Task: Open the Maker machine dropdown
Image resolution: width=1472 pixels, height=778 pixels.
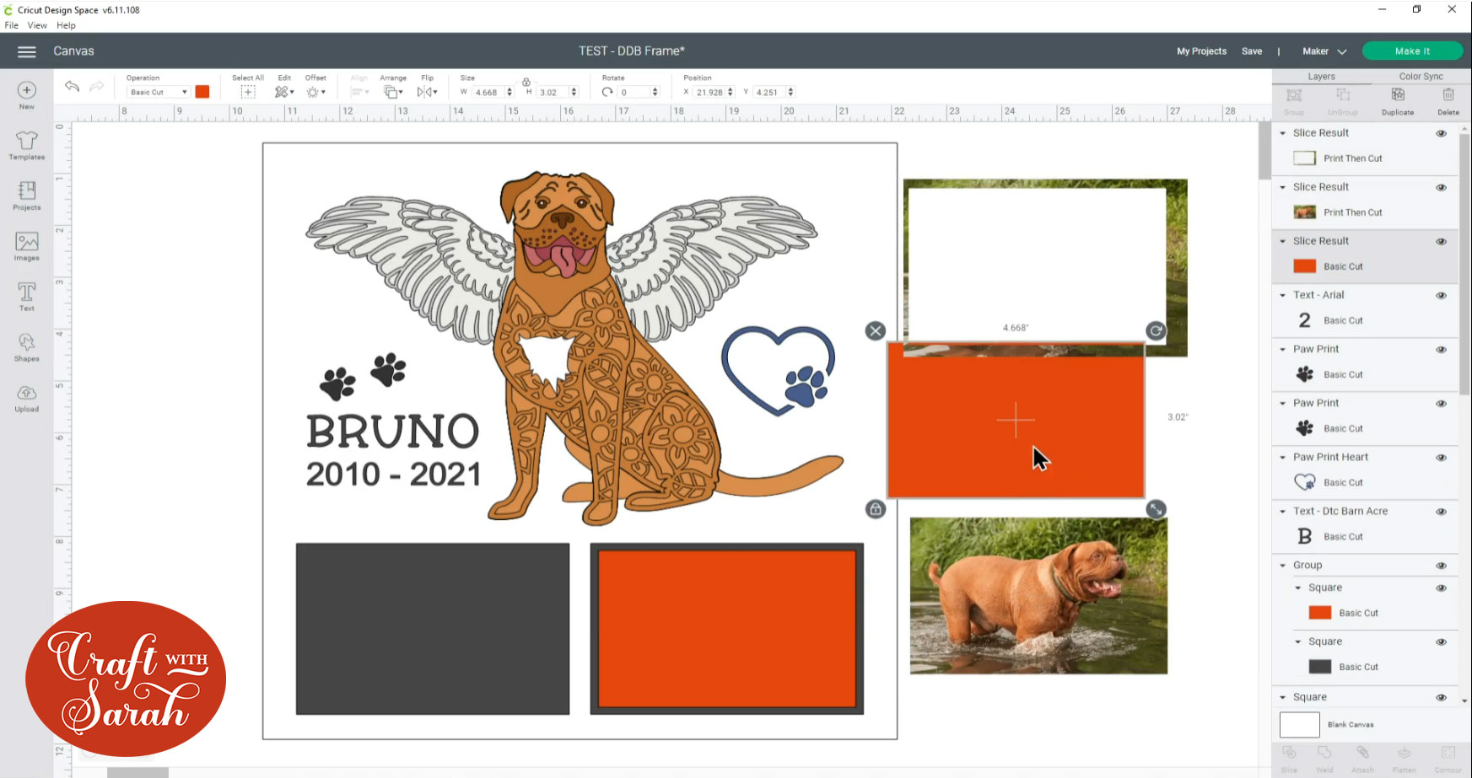Action: point(1324,51)
